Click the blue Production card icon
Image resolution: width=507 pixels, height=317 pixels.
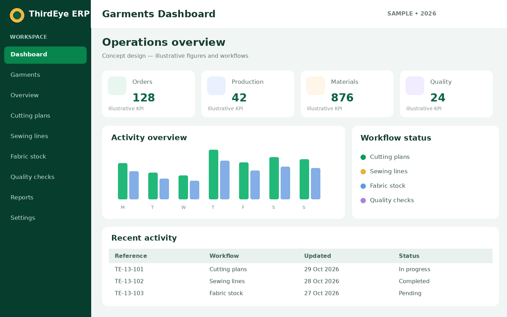coord(216,86)
